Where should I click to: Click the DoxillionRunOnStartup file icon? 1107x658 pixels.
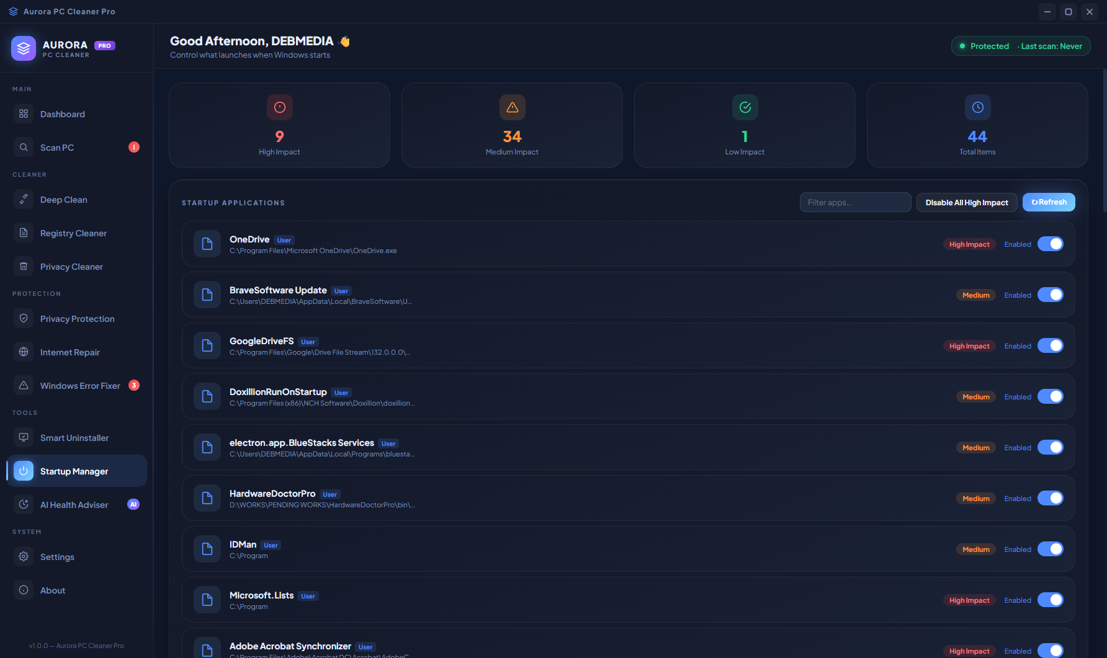click(x=207, y=396)
